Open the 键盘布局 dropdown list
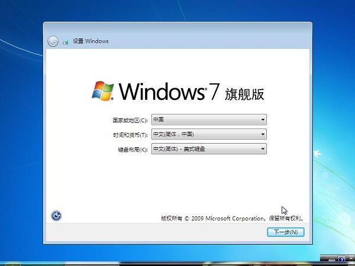This screenshot has width=355, height=266. point(209,149)
